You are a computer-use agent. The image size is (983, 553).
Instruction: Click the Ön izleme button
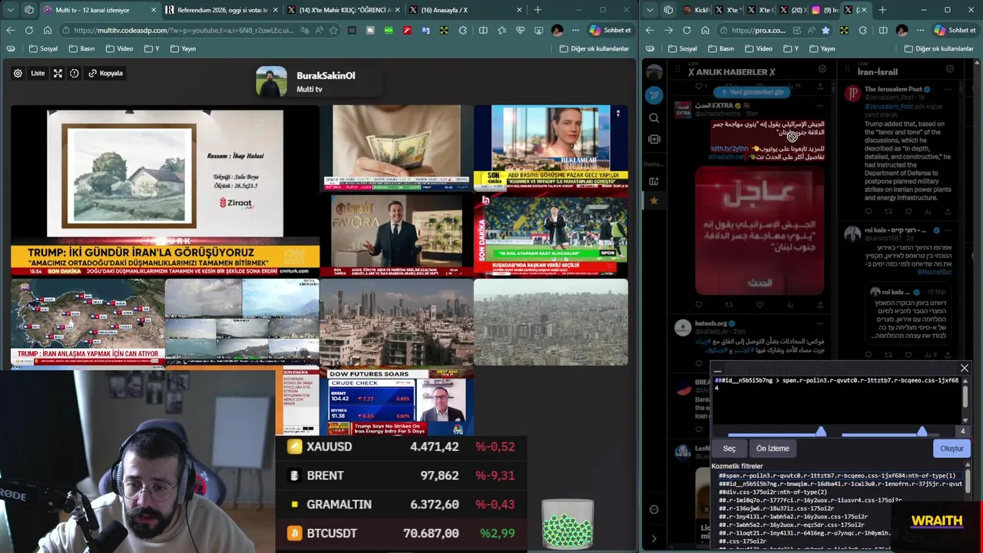773,449
